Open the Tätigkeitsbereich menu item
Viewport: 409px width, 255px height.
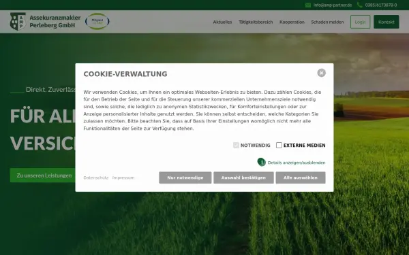coord(256,22)
